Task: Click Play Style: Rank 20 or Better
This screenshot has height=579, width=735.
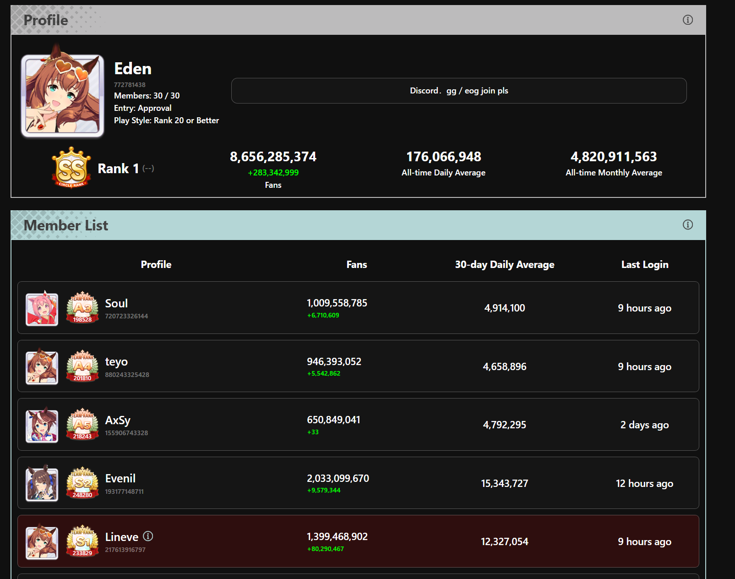Action: click(166, 120)
